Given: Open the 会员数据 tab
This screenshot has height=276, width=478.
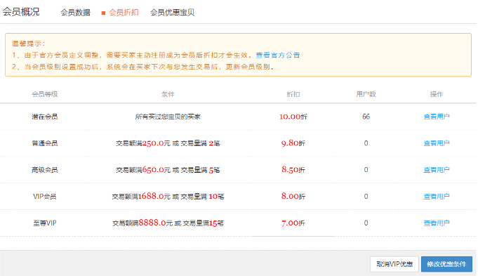Looking at the screenshot, I should 75,13.
